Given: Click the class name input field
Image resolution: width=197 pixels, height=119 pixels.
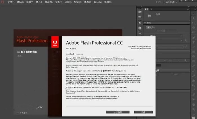Looking at the screenshot, I should point(170,47).
